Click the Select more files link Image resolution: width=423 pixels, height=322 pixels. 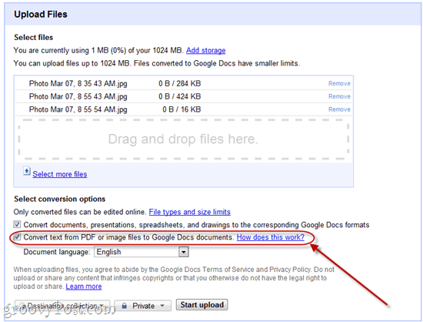[60, 174]
